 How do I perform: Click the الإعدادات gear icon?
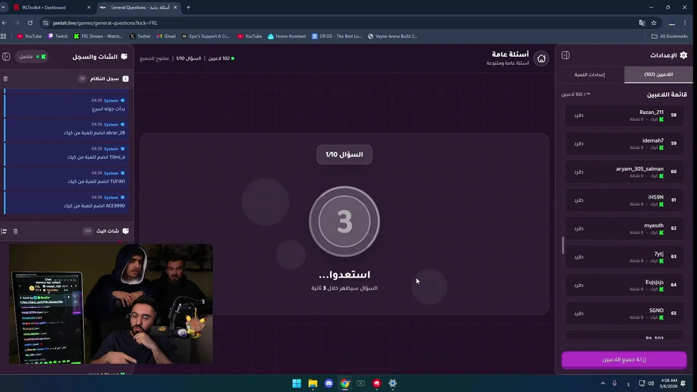click(x=683, y=55)
